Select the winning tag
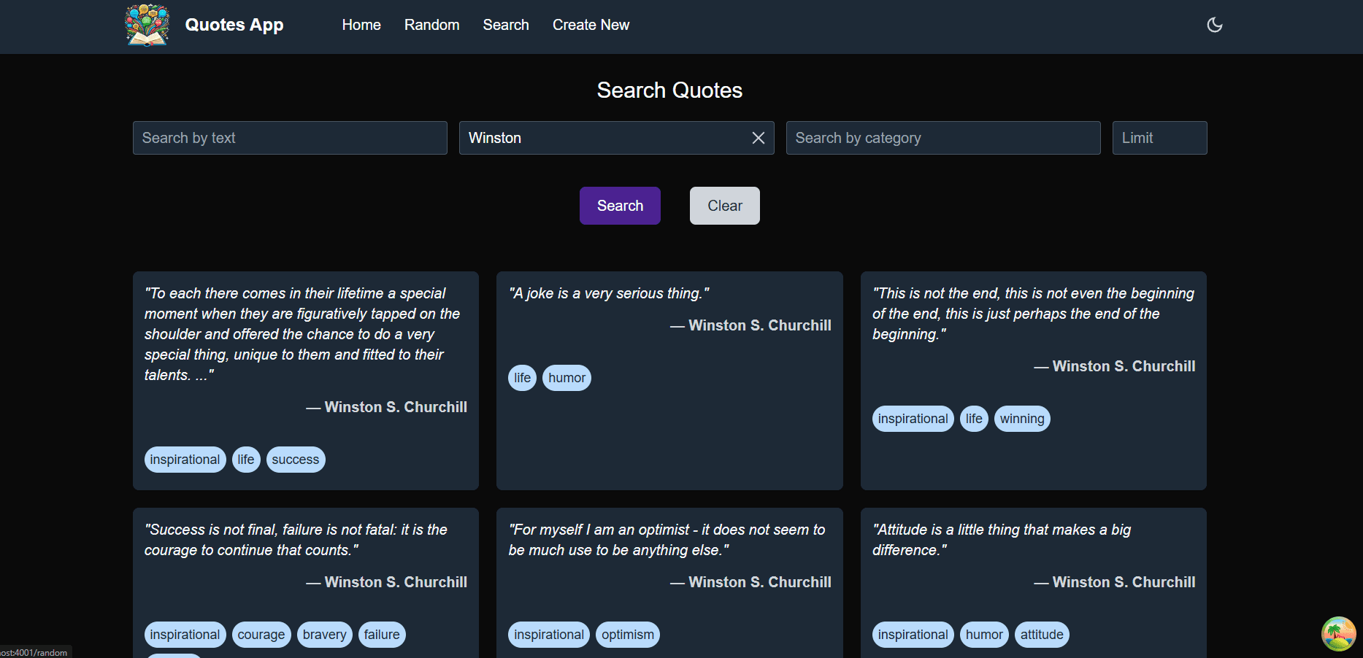Image resolution: width=1363 pixels, height=658 pixels. click(1021, 419)
